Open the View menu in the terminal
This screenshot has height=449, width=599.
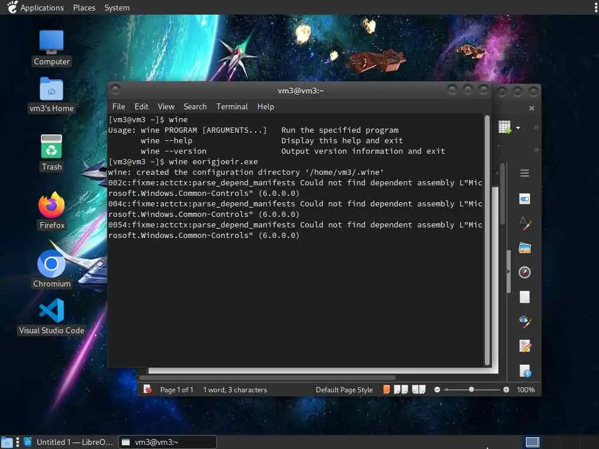pos(166,106)
